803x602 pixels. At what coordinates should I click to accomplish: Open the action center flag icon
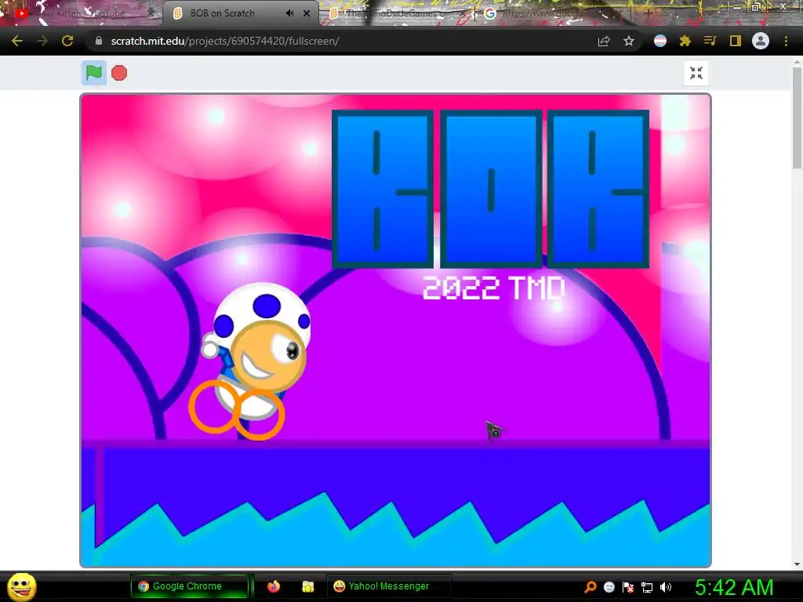click(628, 587)
